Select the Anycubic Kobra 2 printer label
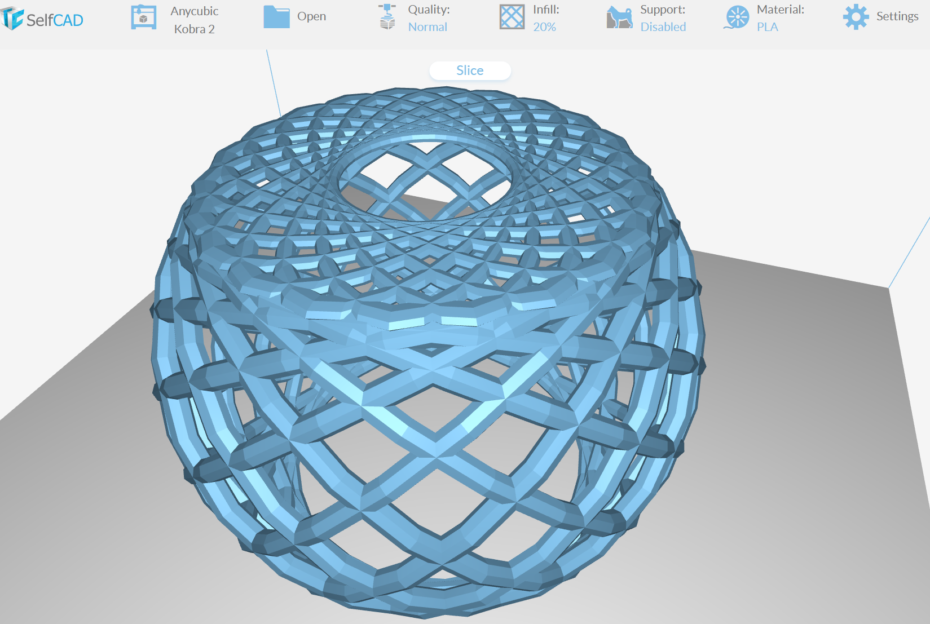 pyautogui.click(x=195, y=20)
